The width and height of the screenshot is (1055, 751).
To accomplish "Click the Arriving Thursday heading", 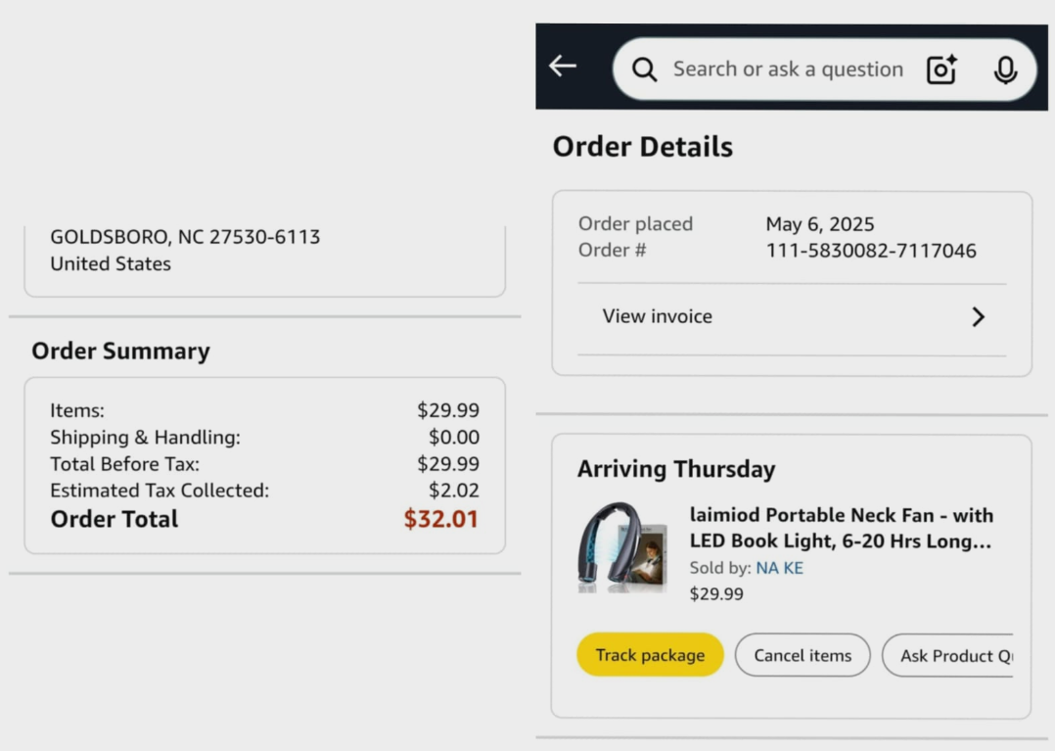I will (x=676, y=469).
